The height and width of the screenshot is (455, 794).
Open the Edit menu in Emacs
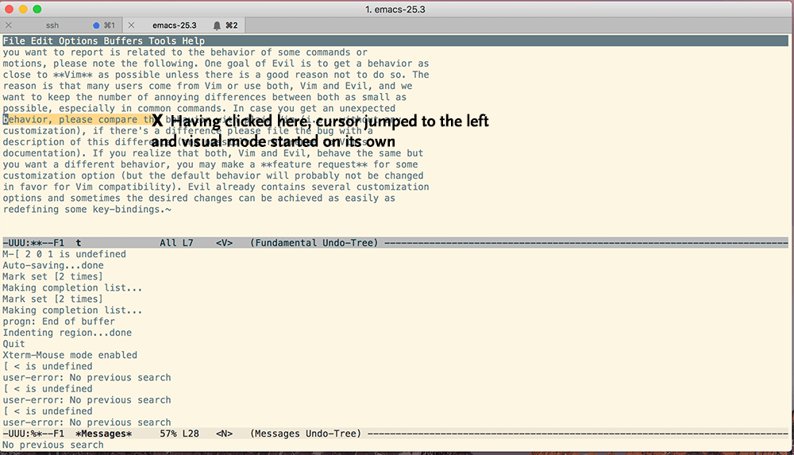tap(42, 41)
